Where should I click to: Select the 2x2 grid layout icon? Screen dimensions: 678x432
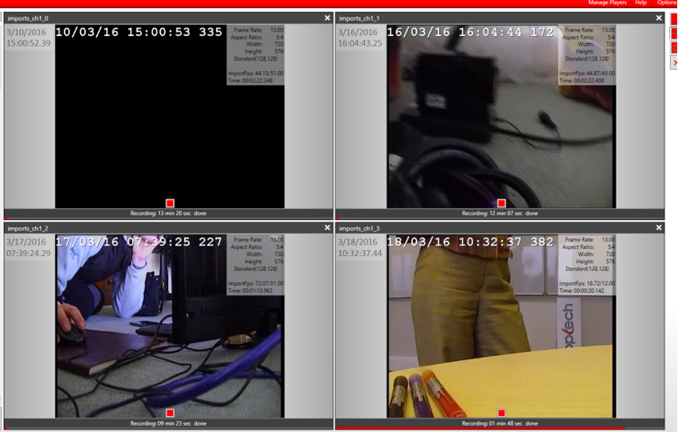tap(674, 34)
